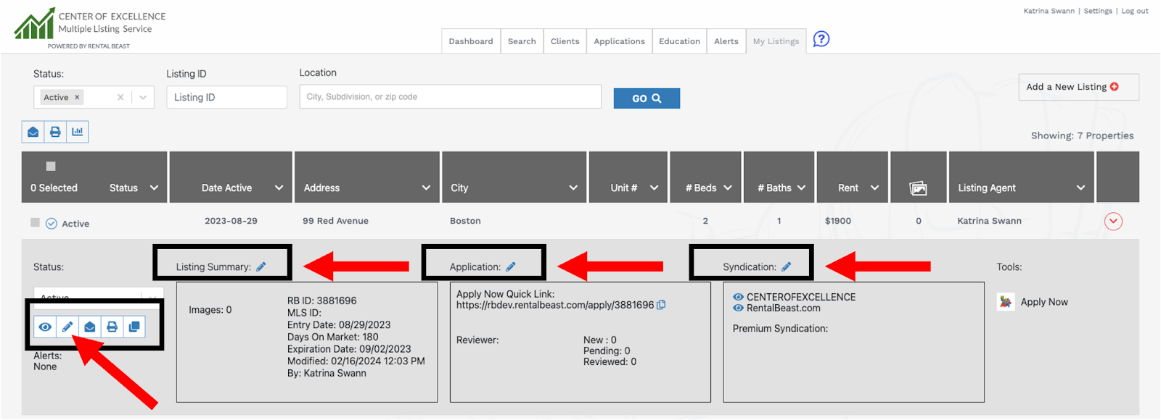Collapse the 99 Red Avenue listing row

pyautogui.click(x=1113, y=222)
